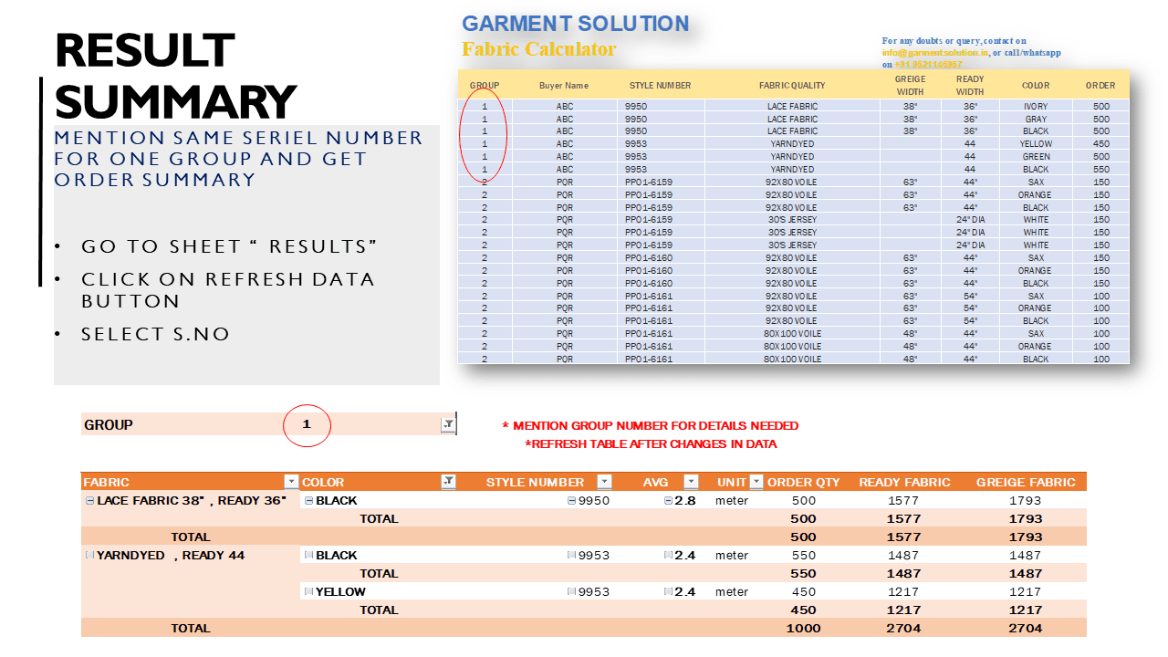
Task: Open the STYLE NUMBER header dropdown
Action: pyautogui.click(x=603, y=482)
